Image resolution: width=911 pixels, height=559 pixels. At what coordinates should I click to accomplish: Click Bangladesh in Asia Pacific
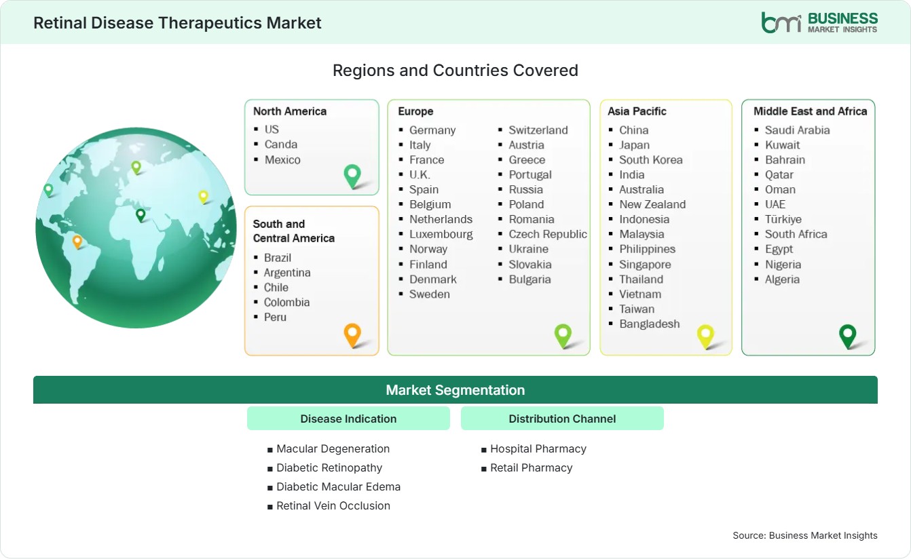click(x=650, y=324)
